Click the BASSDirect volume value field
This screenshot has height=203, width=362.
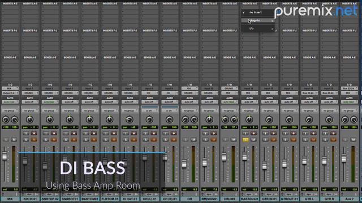(249, 189)
